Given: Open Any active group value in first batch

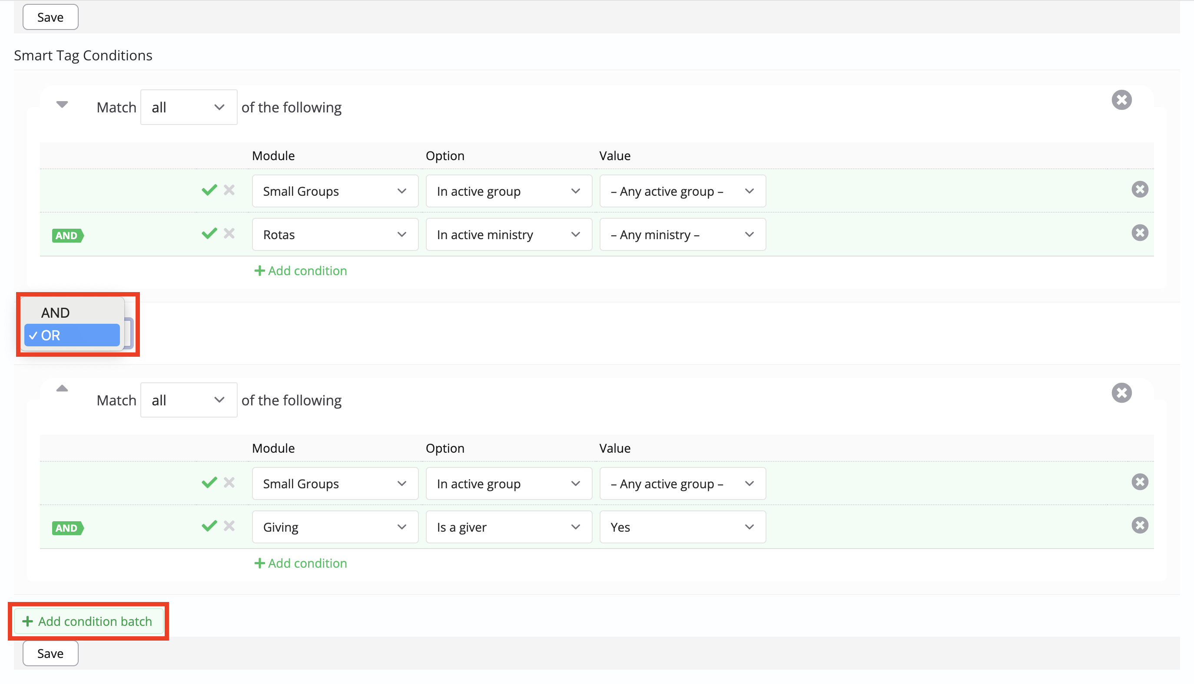Looking at the screenshot, I should click(682, 191).
